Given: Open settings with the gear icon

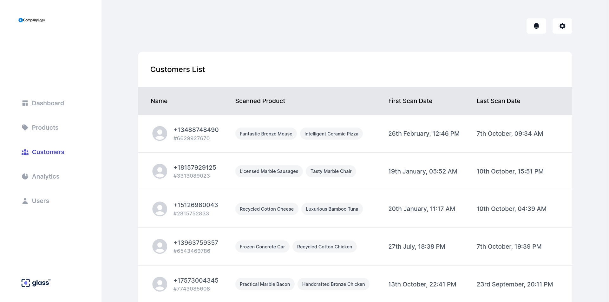Looking at the screenshot, I should pyautogui.click(x=562, y=26).
